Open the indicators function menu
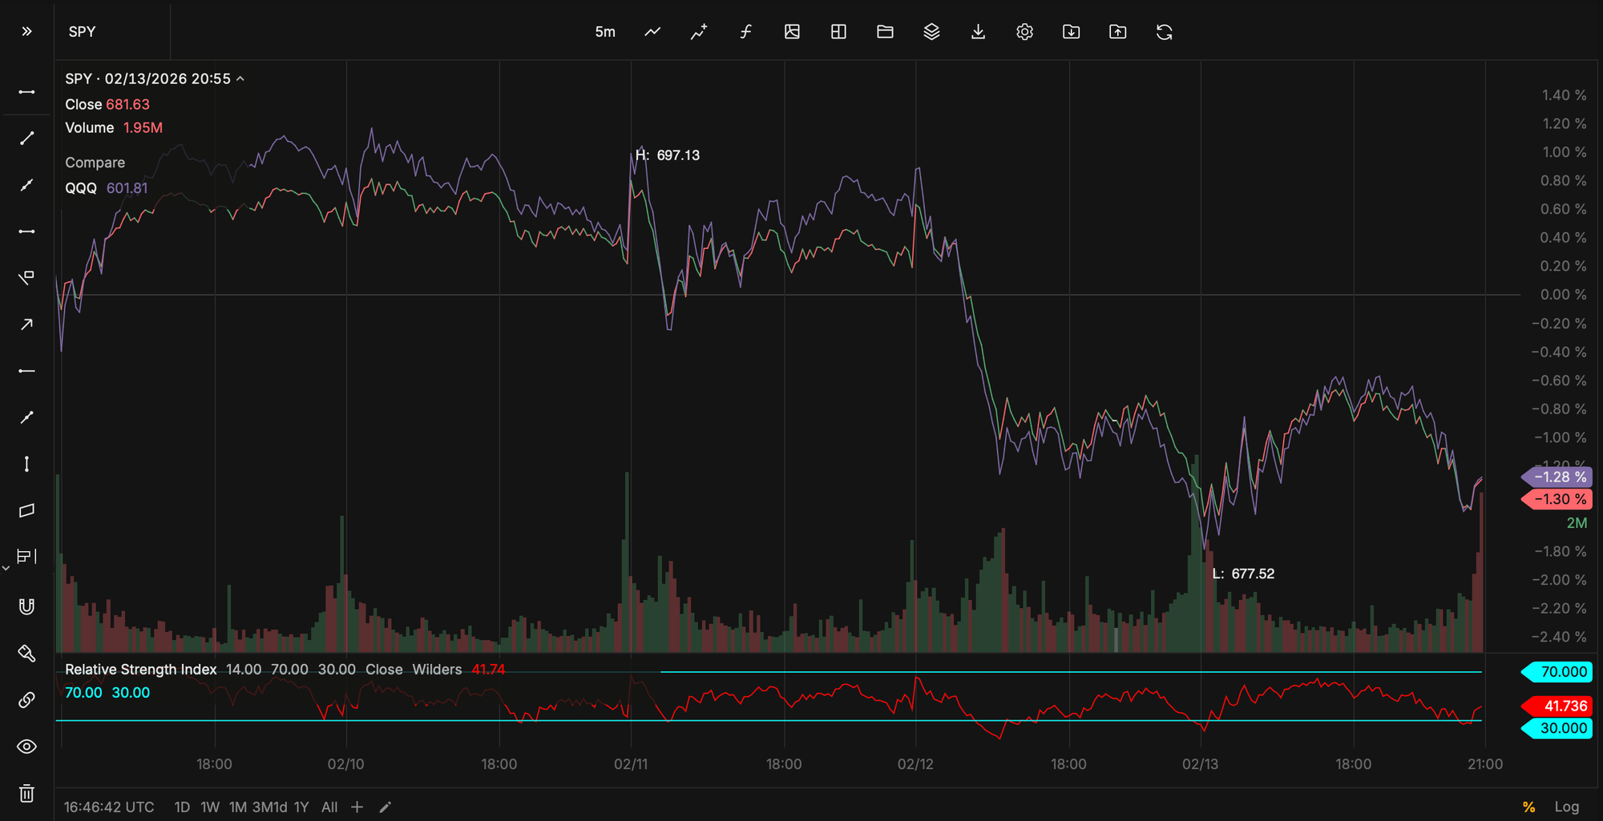 click(745, 32)
